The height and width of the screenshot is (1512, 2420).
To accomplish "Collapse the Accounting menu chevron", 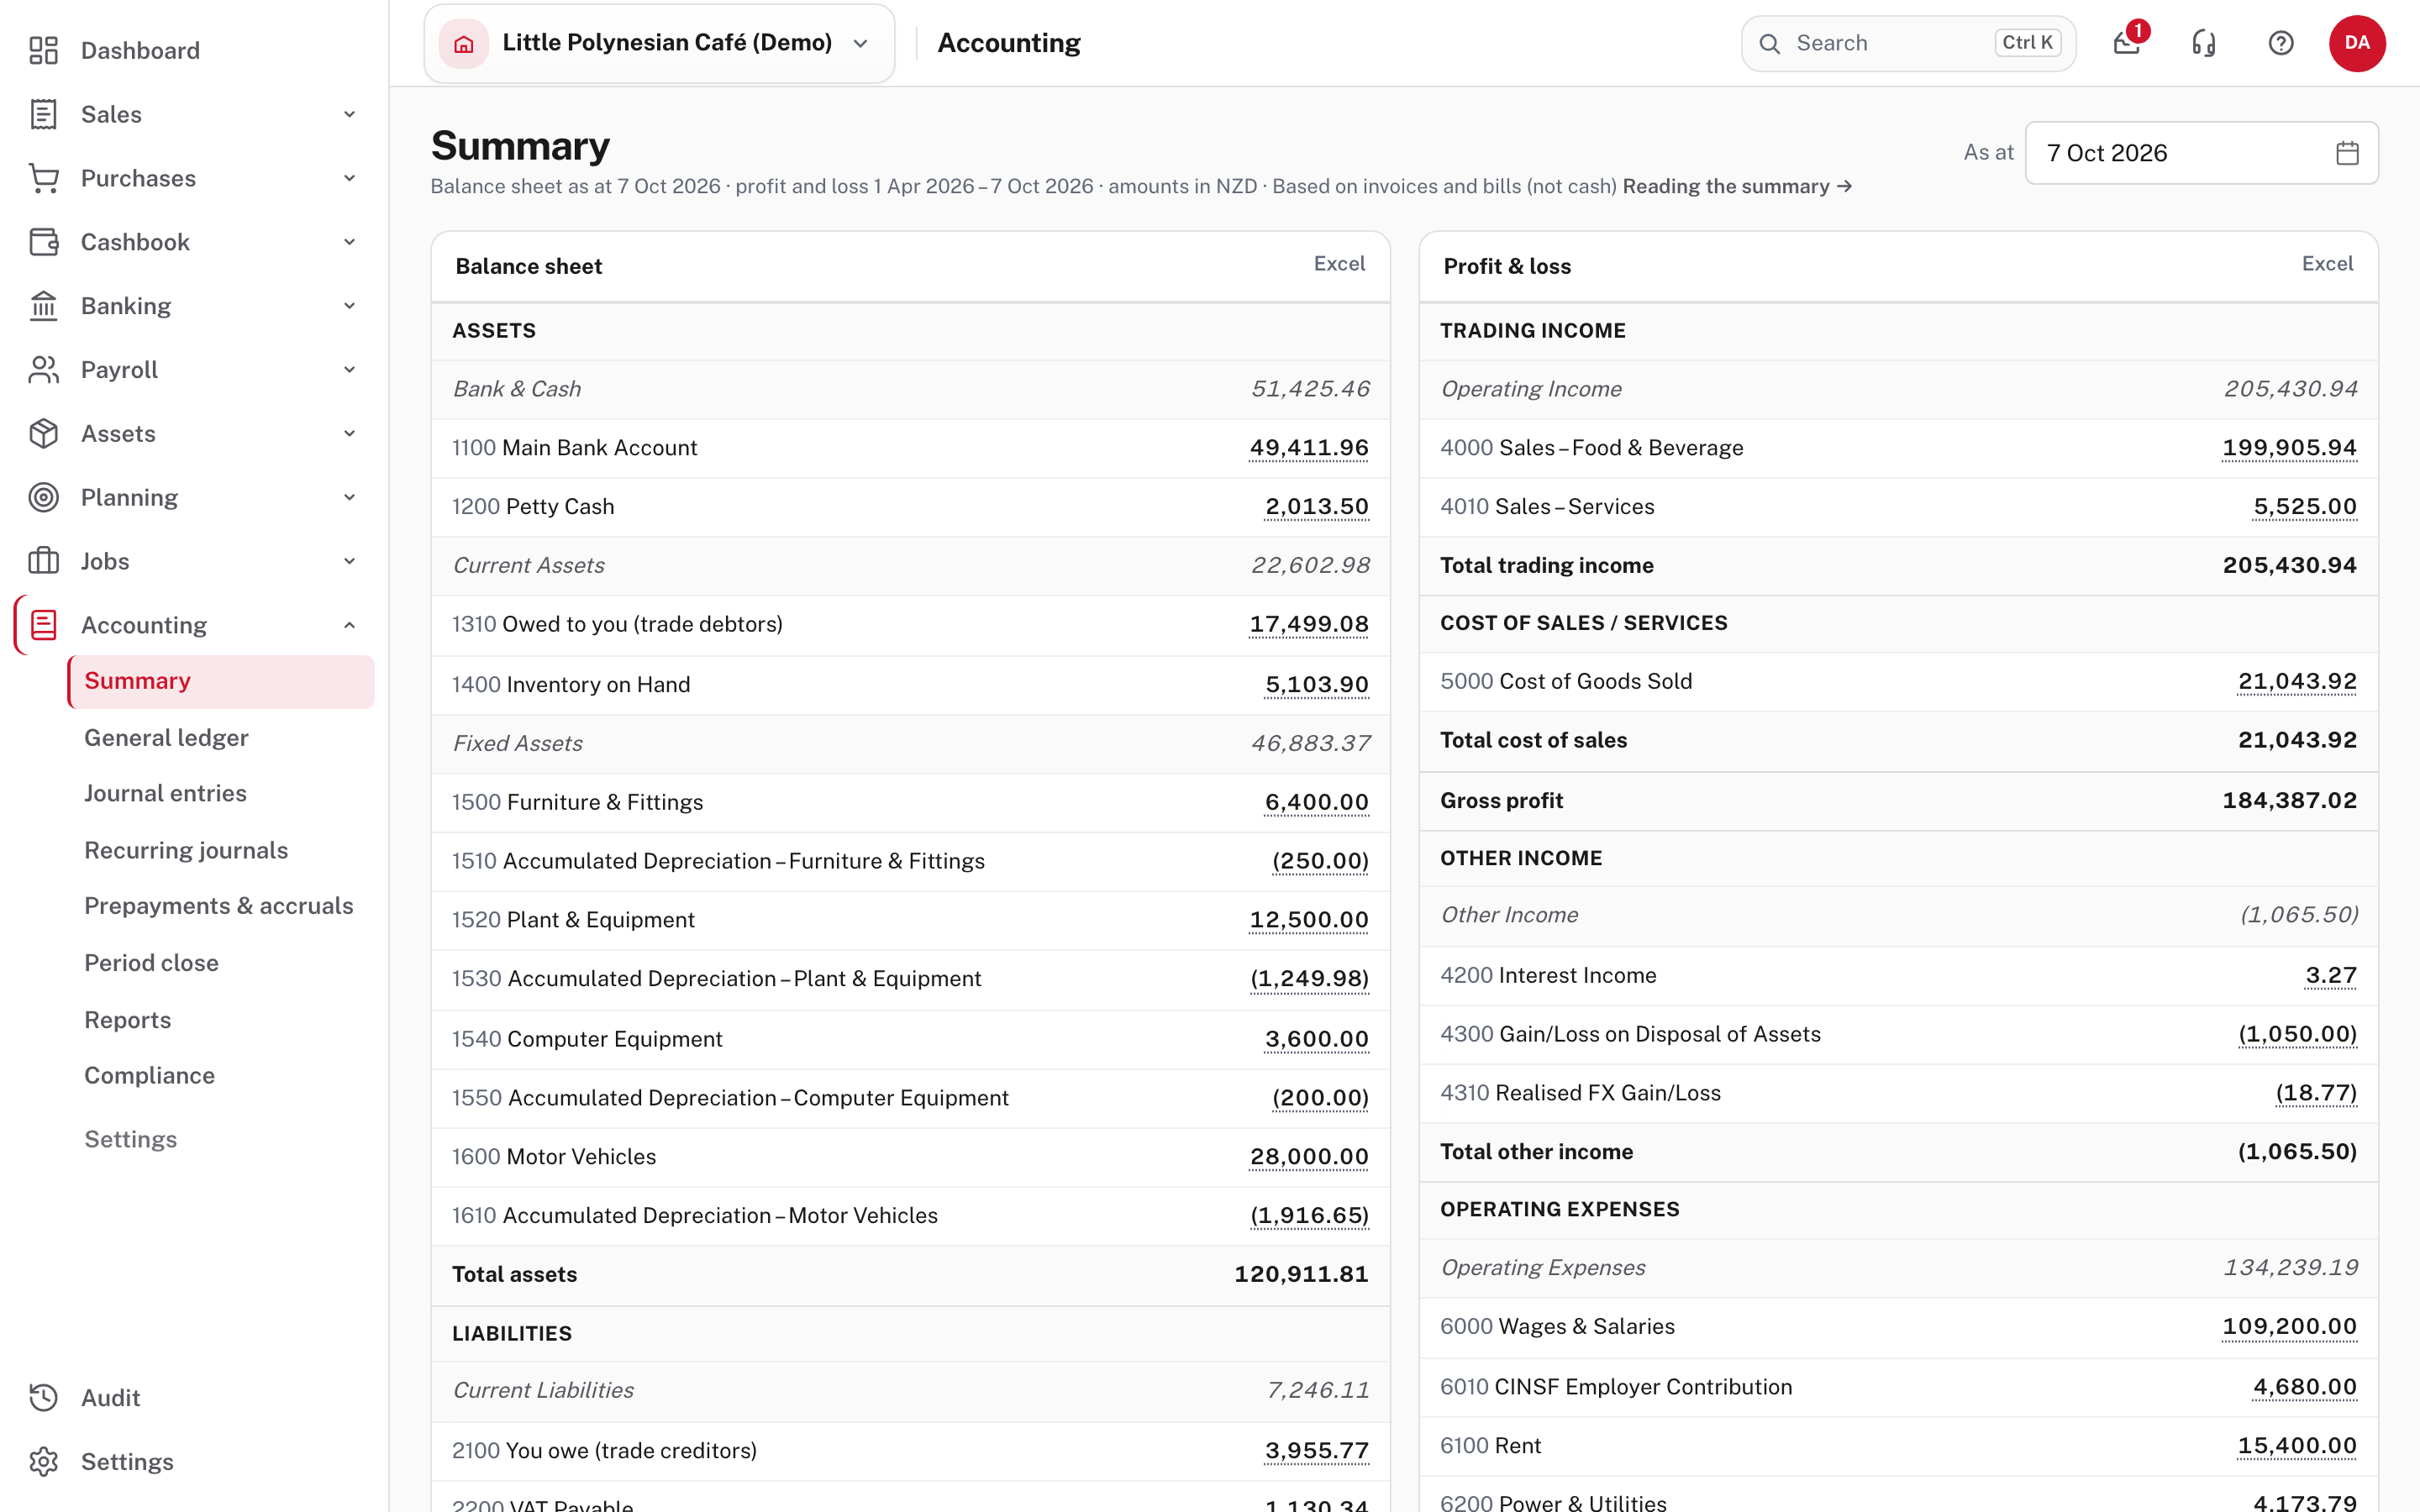I will pyautogui.click(x=349, y=625).
